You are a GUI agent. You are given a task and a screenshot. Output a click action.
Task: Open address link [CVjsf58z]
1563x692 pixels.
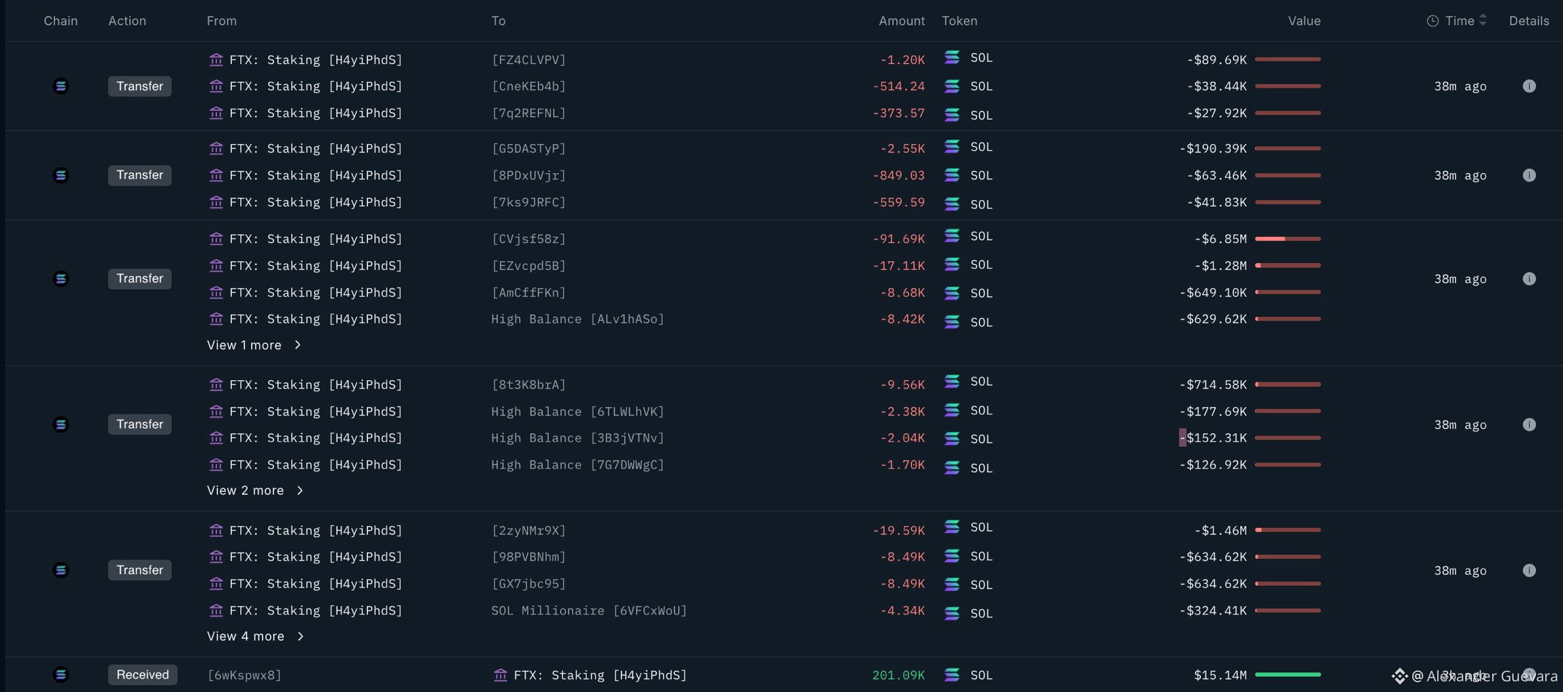[x=529, y=239]
